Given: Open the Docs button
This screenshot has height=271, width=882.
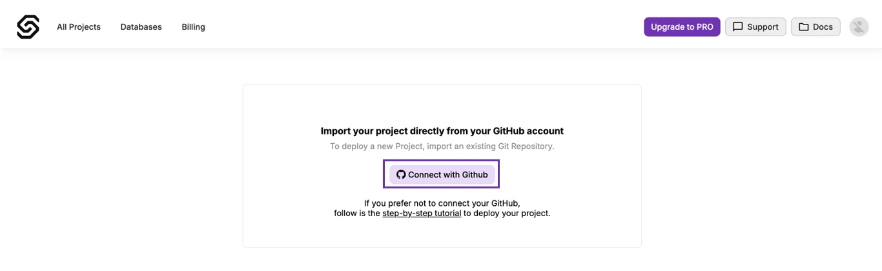Looking at the screenshot, I should (815, 27).
